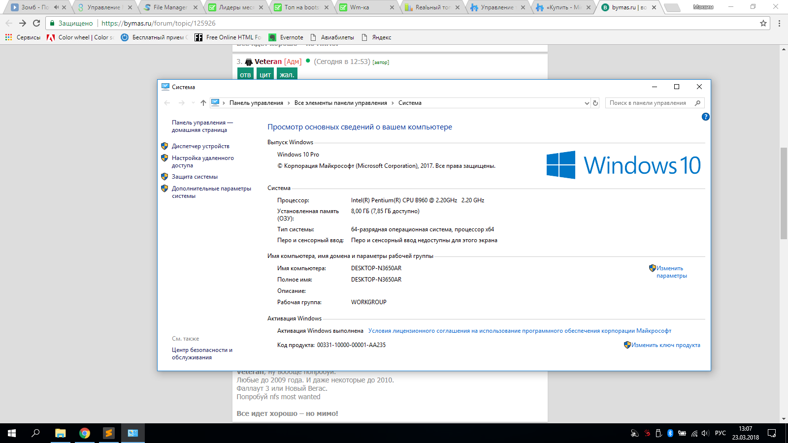Switch to the Лидеры мес tab
Screen dimensions: 788x443
pyautogui.click(x=236, y=7)
